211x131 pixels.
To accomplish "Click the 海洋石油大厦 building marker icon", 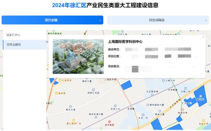I will pyautogui.click(x=96, y=117).
